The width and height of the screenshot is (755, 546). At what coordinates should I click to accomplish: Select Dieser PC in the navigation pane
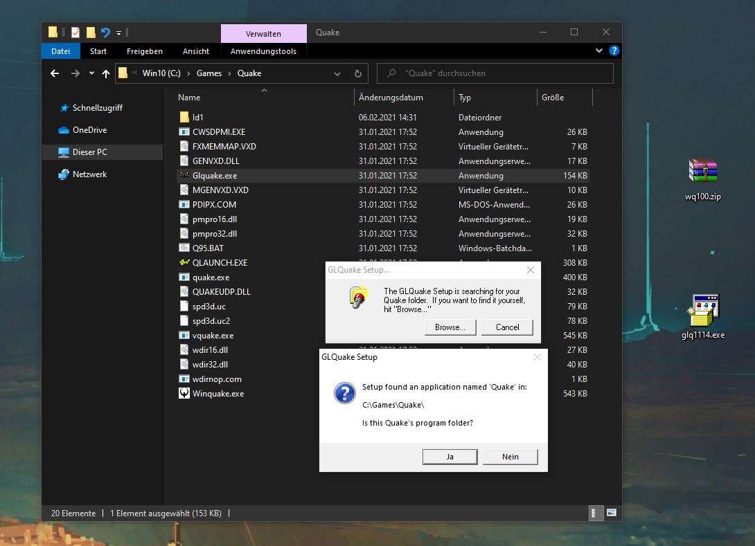[103, 152]
